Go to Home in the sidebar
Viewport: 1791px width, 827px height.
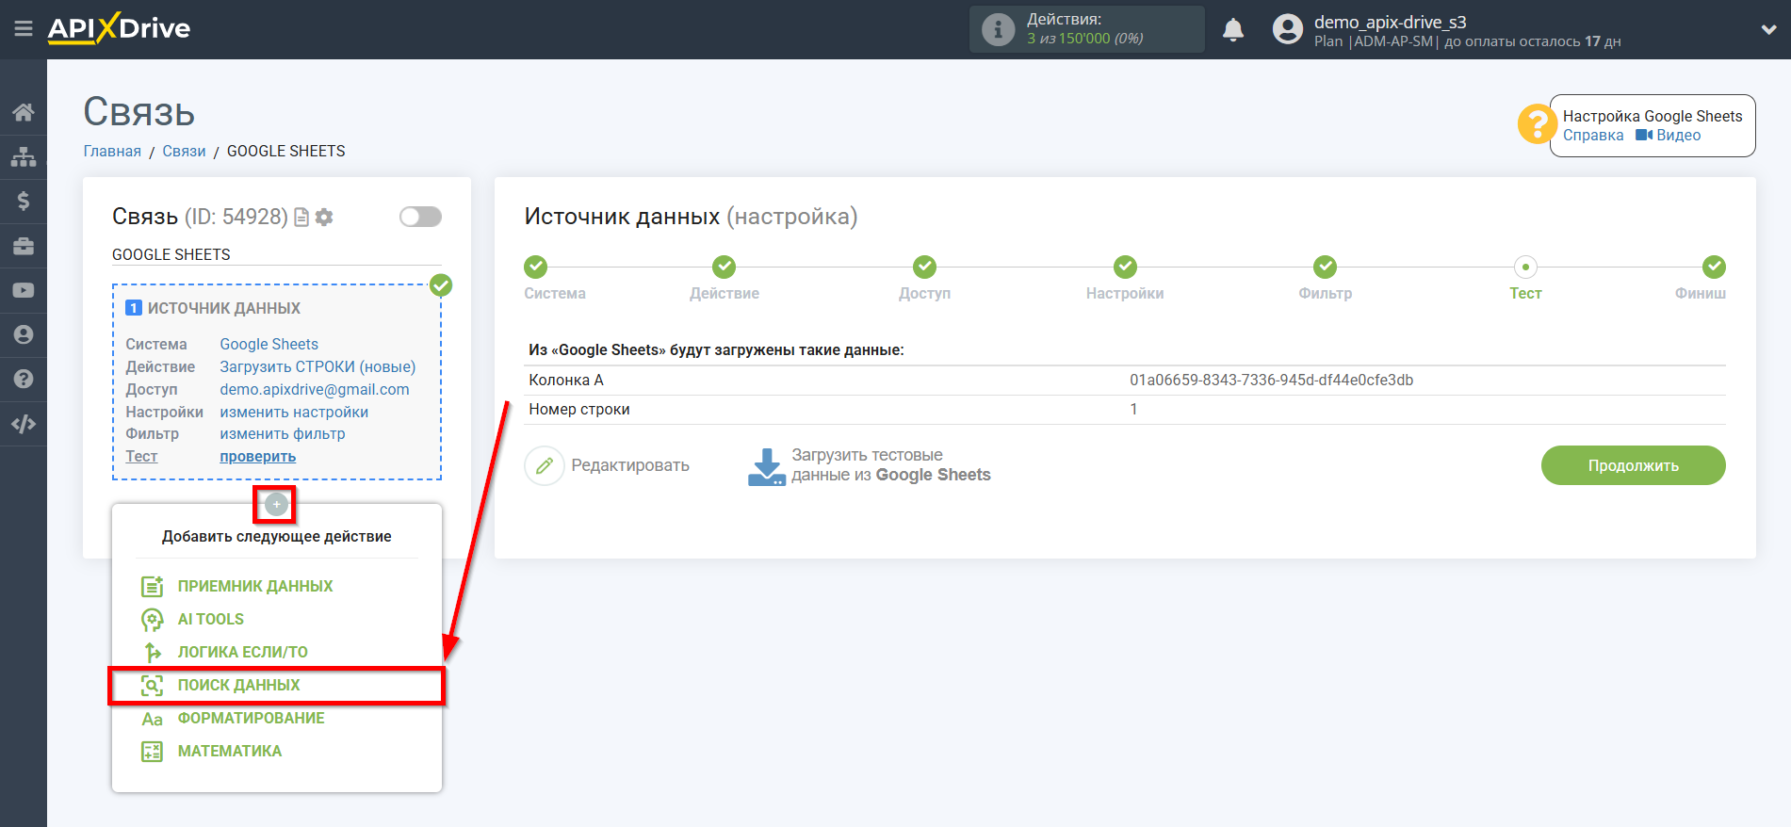click(x=24, y=112)
